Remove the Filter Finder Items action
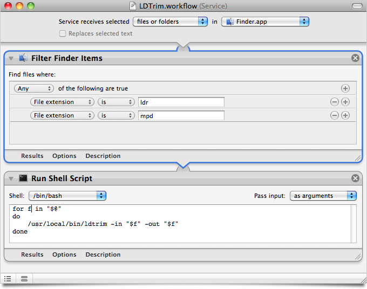 coord(355,58)
